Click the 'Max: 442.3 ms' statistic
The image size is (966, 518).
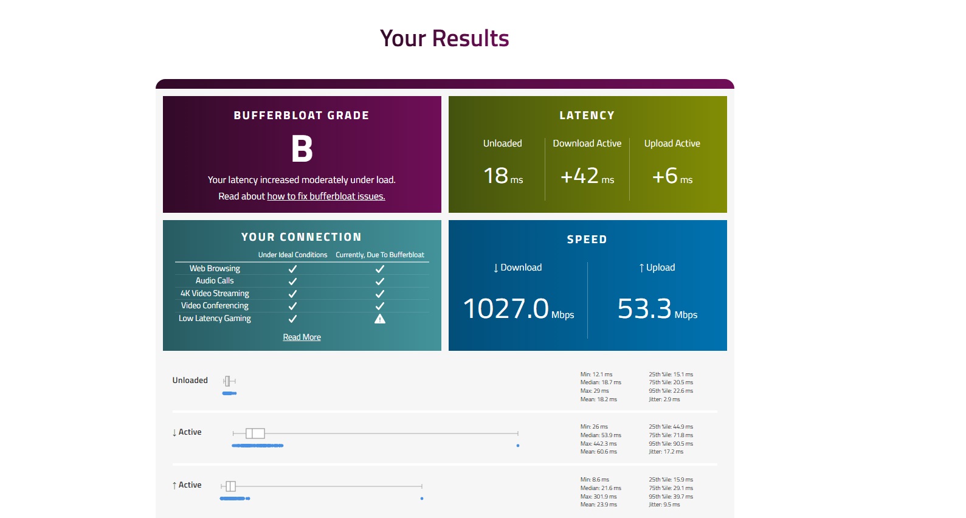click(x=598, y=444)
